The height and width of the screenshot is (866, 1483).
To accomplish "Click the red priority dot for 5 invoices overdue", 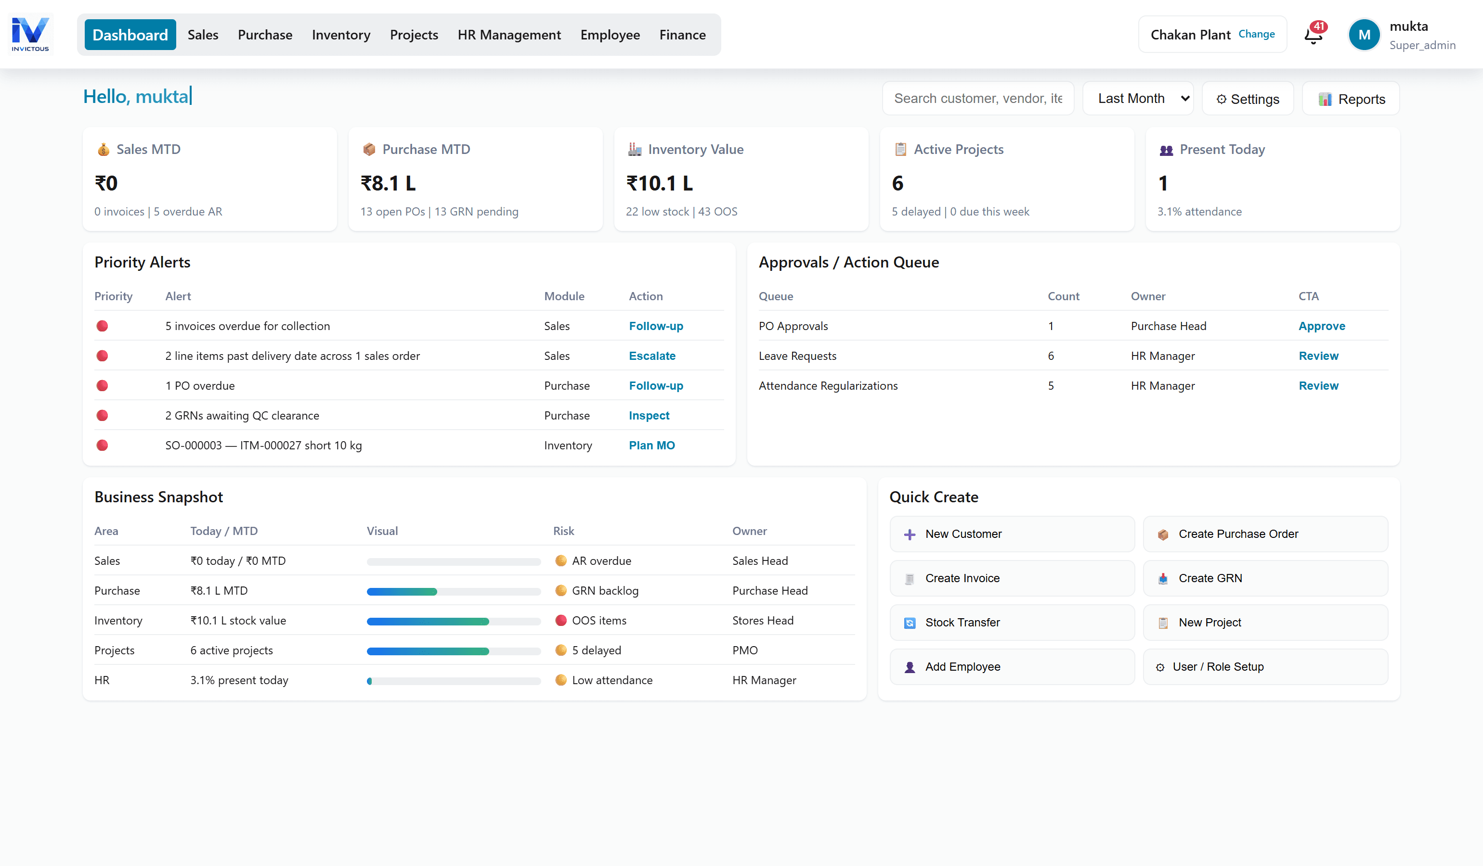I will point(102,326).
